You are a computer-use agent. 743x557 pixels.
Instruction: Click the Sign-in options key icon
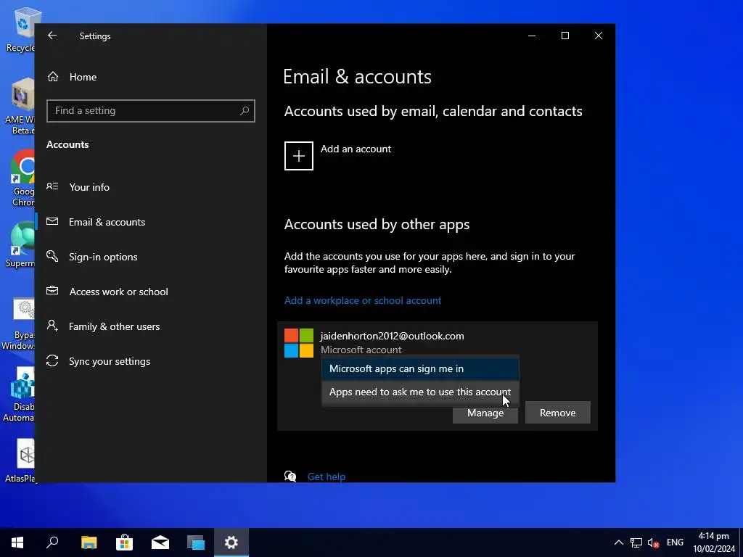pyautogui.click(x=52, y=256)
